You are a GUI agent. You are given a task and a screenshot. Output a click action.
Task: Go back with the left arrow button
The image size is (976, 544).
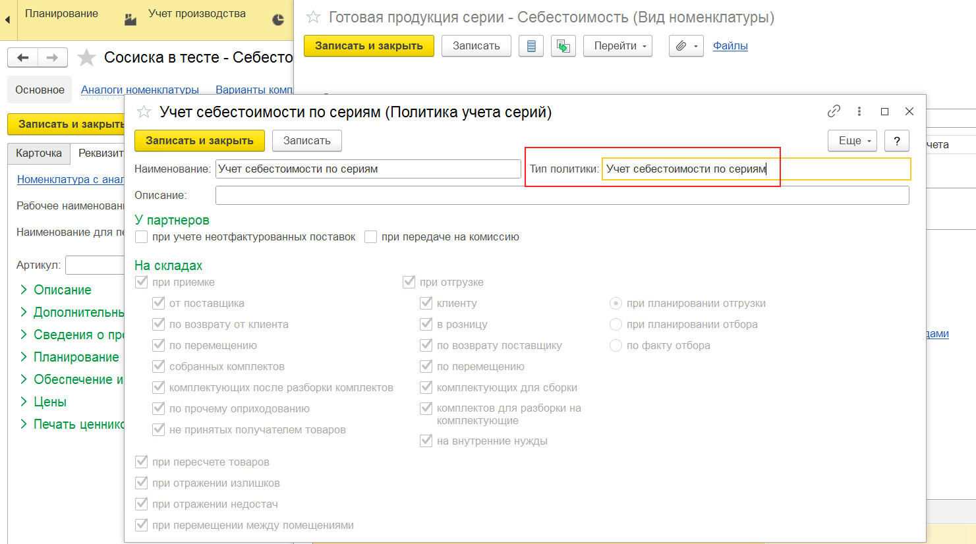pos(23,58)
